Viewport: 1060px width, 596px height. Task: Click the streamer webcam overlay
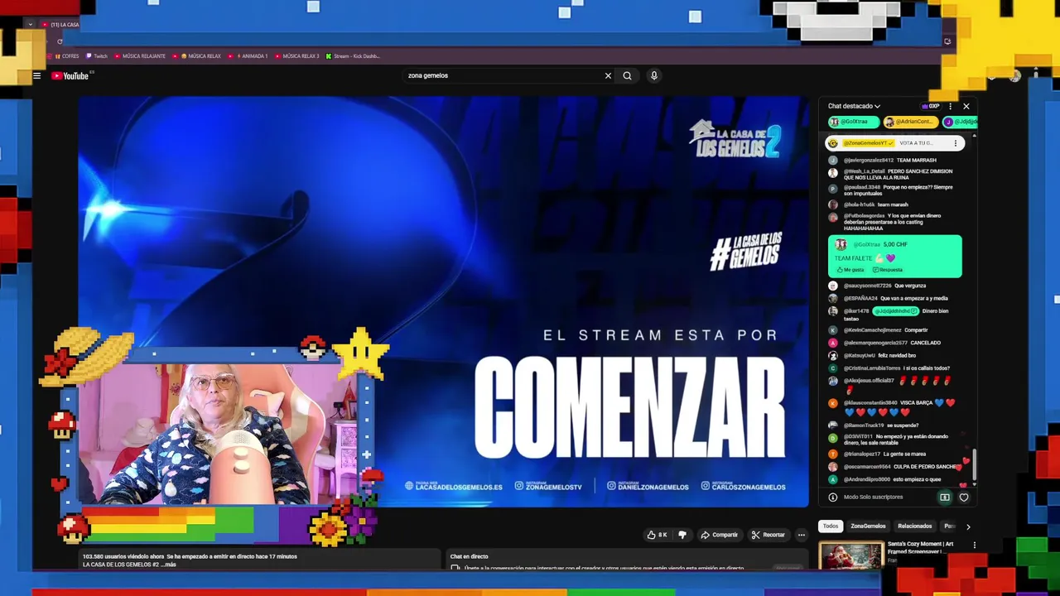click(218, 435)
